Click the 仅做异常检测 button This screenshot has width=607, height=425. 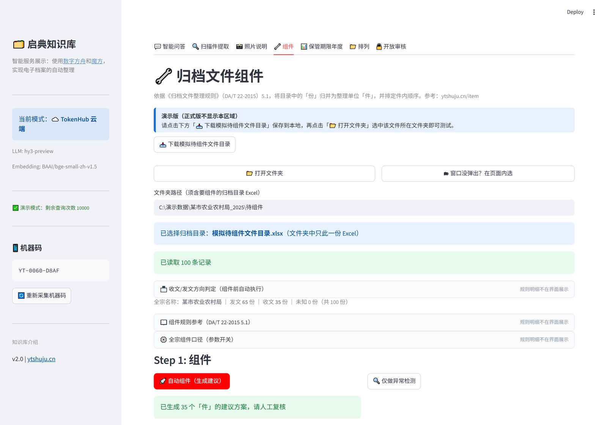click(394, 381)
